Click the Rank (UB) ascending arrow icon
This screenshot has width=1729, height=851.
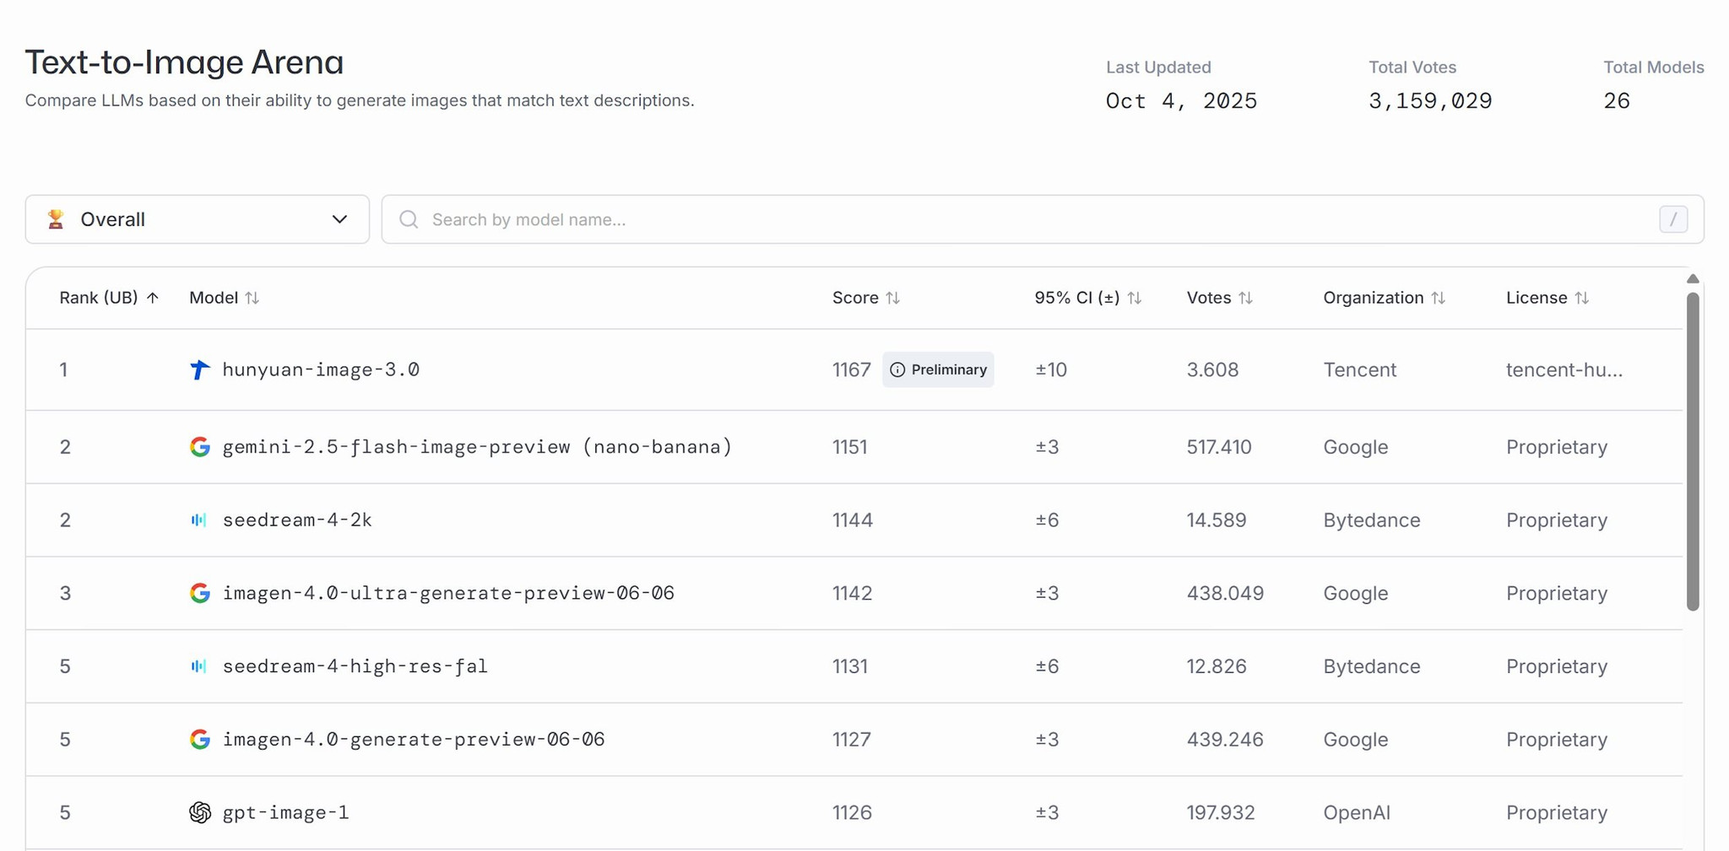pos(152,298)
